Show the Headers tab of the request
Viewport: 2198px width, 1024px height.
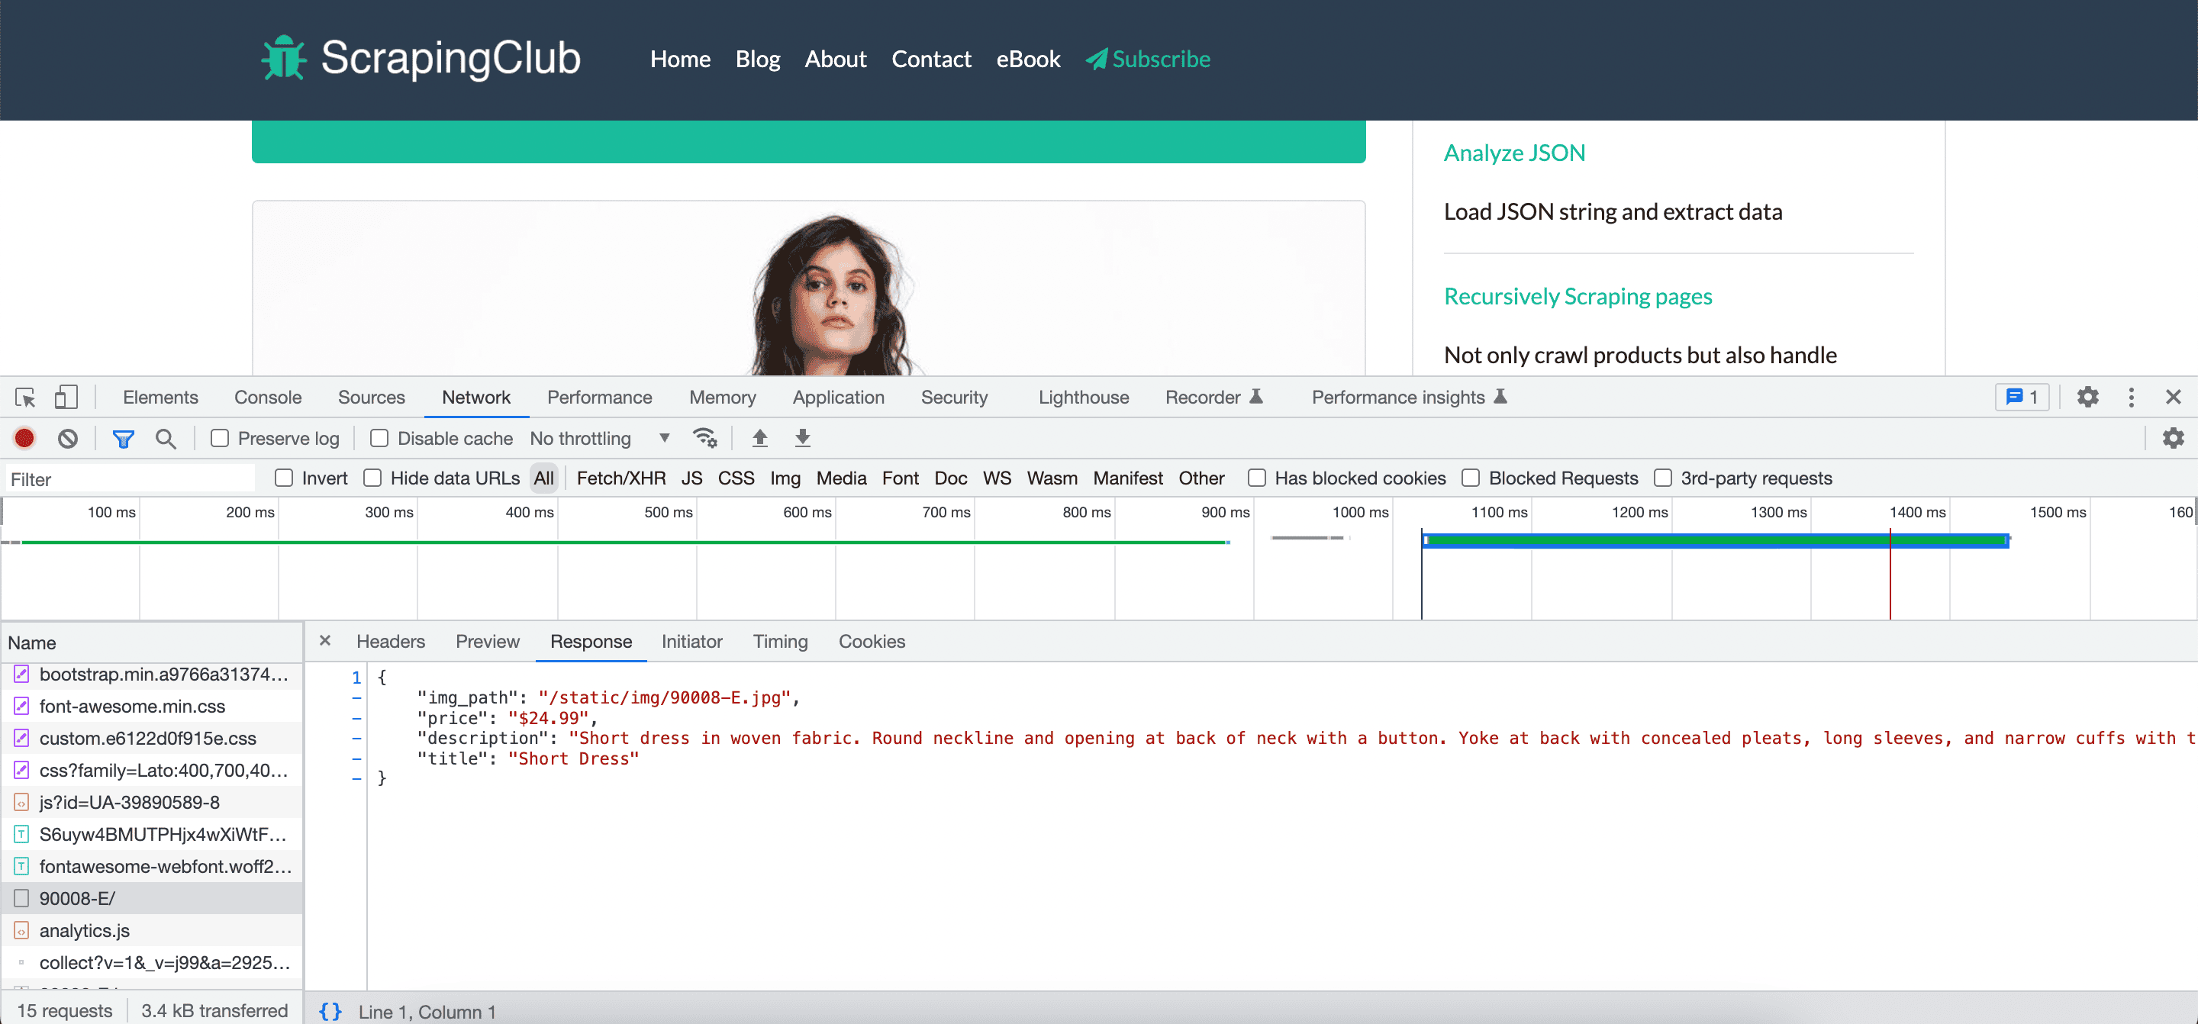pos(391,642)
